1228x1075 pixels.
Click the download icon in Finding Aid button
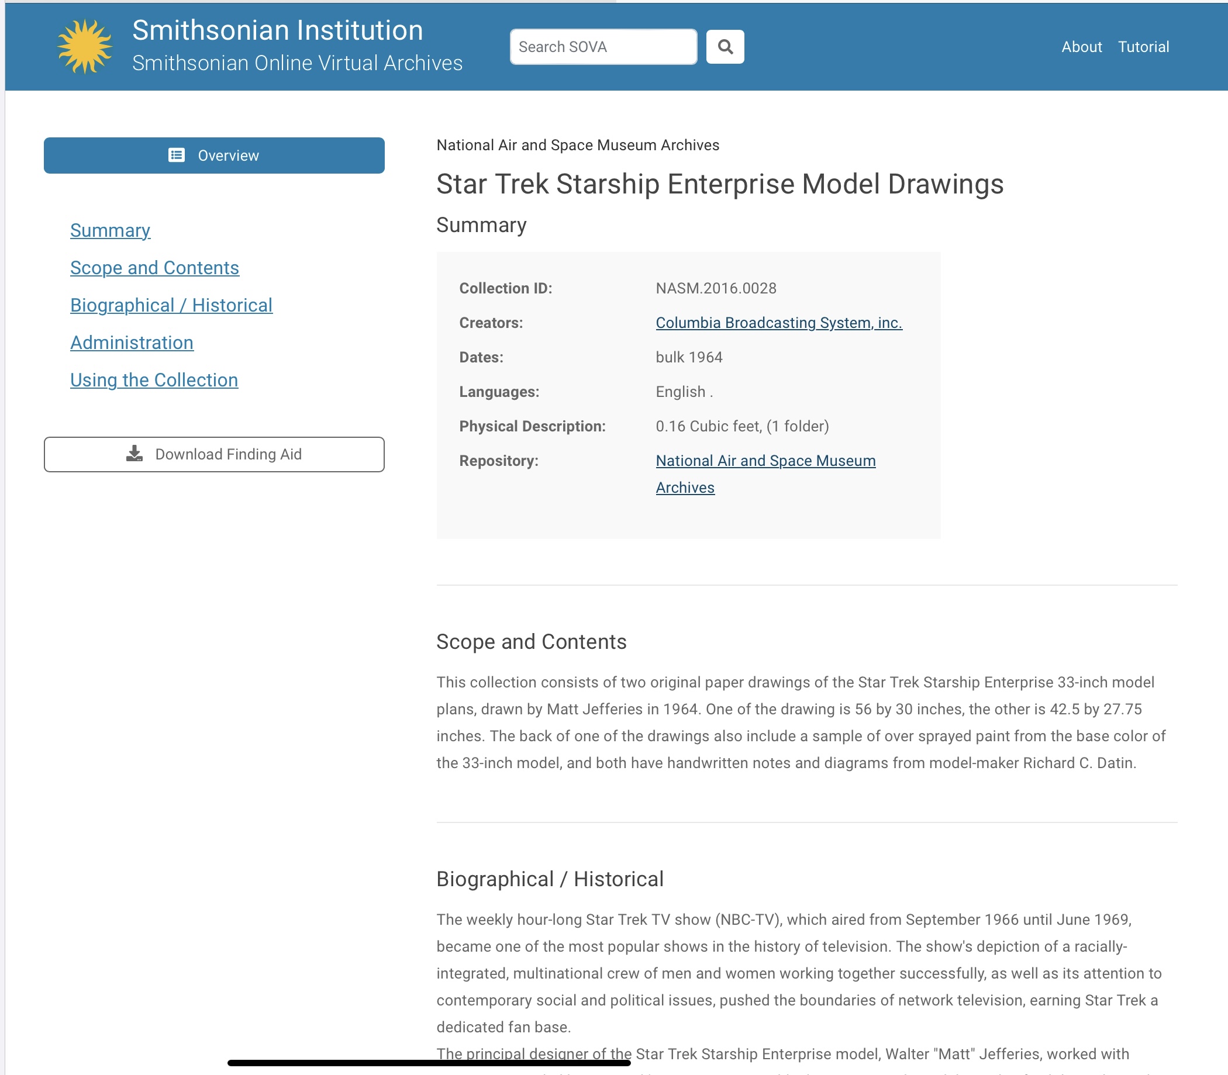134,454
